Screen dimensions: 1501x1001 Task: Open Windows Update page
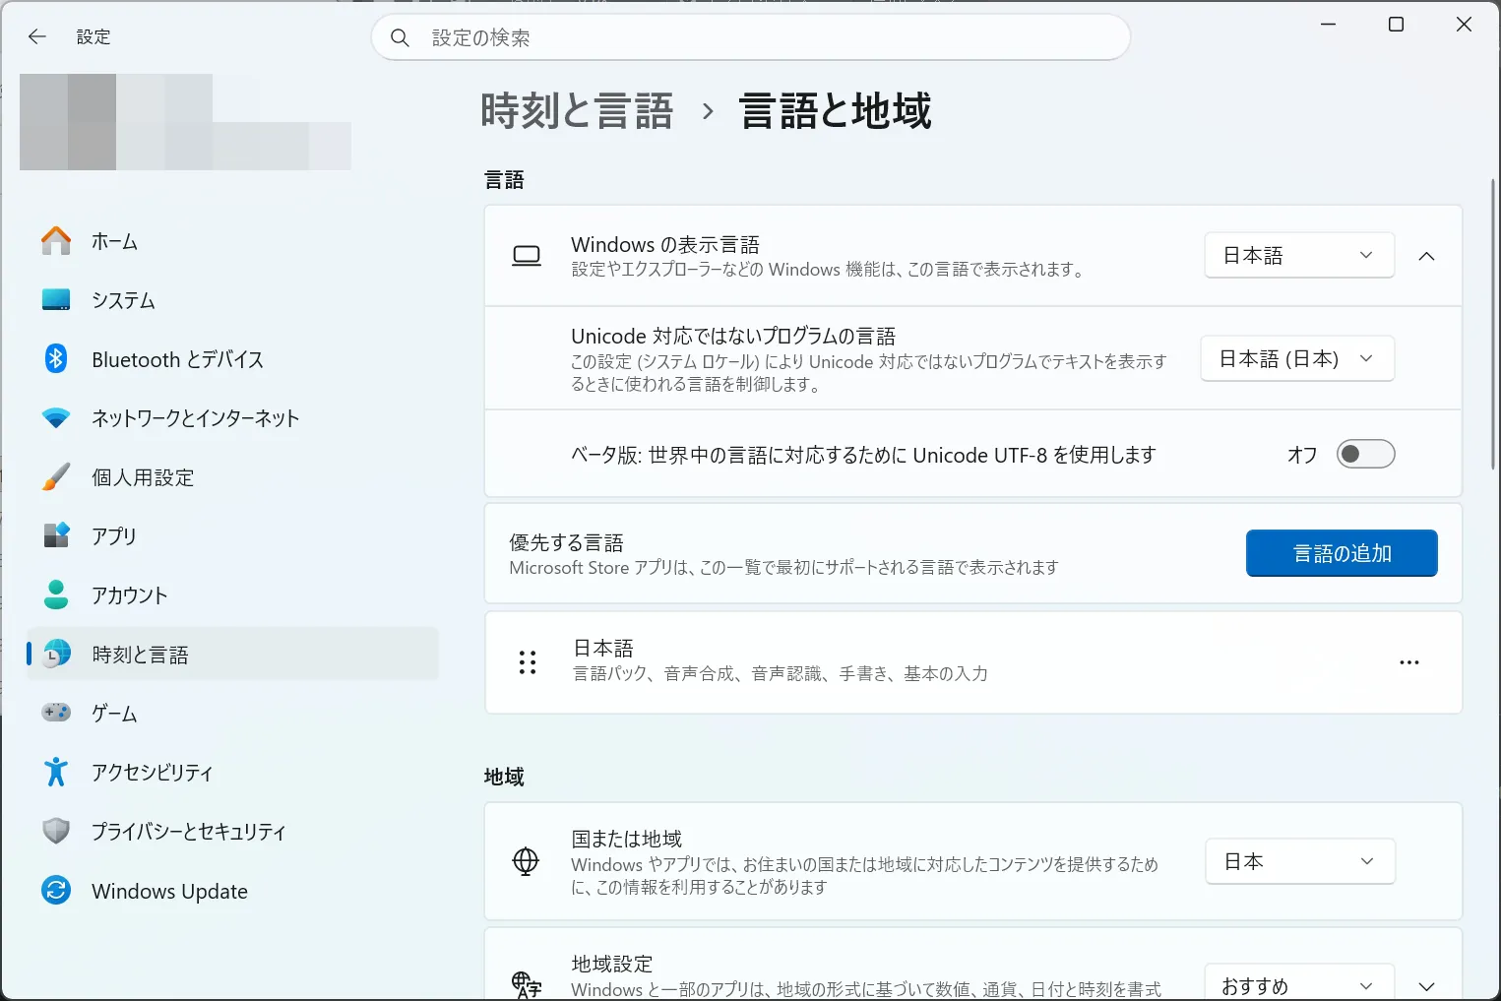[x=232, y=891]
